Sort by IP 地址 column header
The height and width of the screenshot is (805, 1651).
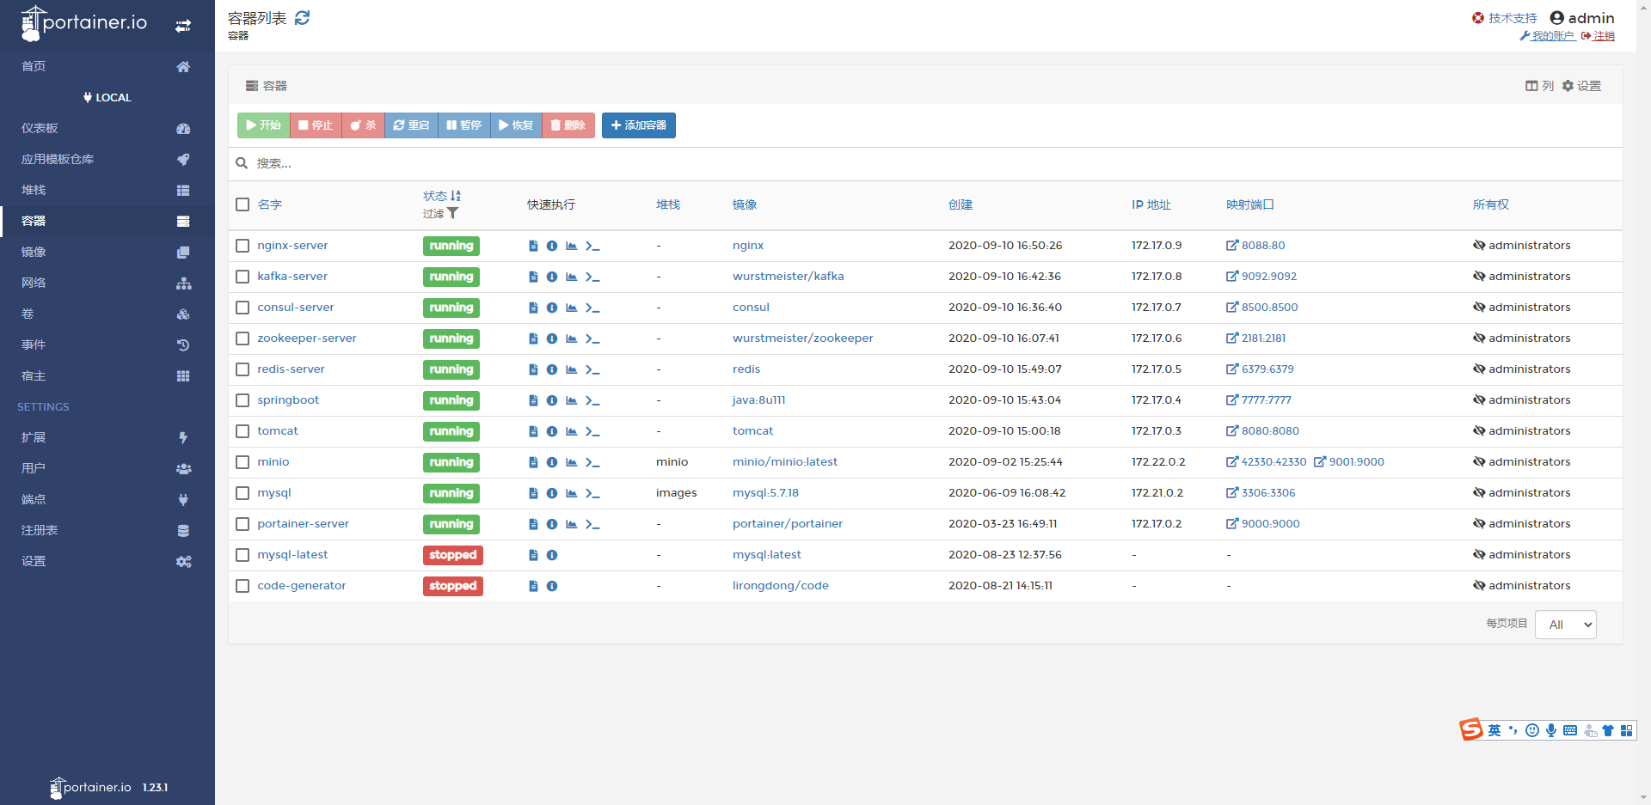pyautogui.click(x=1151, y=204)
